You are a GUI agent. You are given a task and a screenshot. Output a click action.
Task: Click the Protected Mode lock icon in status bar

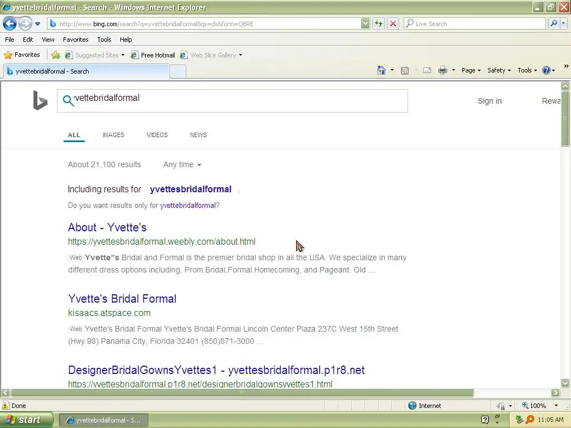tap(501, 406)
